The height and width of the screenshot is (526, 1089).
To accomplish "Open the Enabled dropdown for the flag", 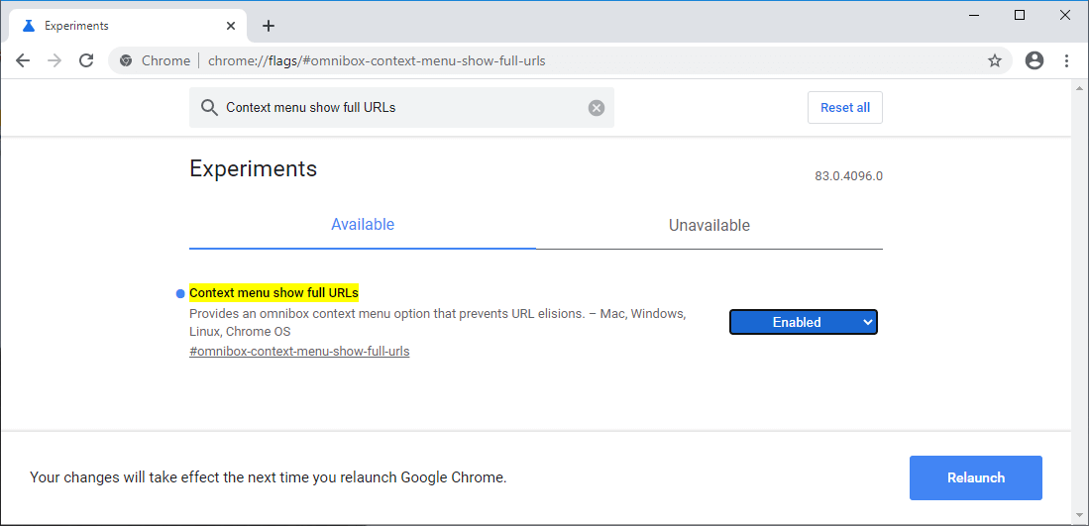I will (804, 322).
